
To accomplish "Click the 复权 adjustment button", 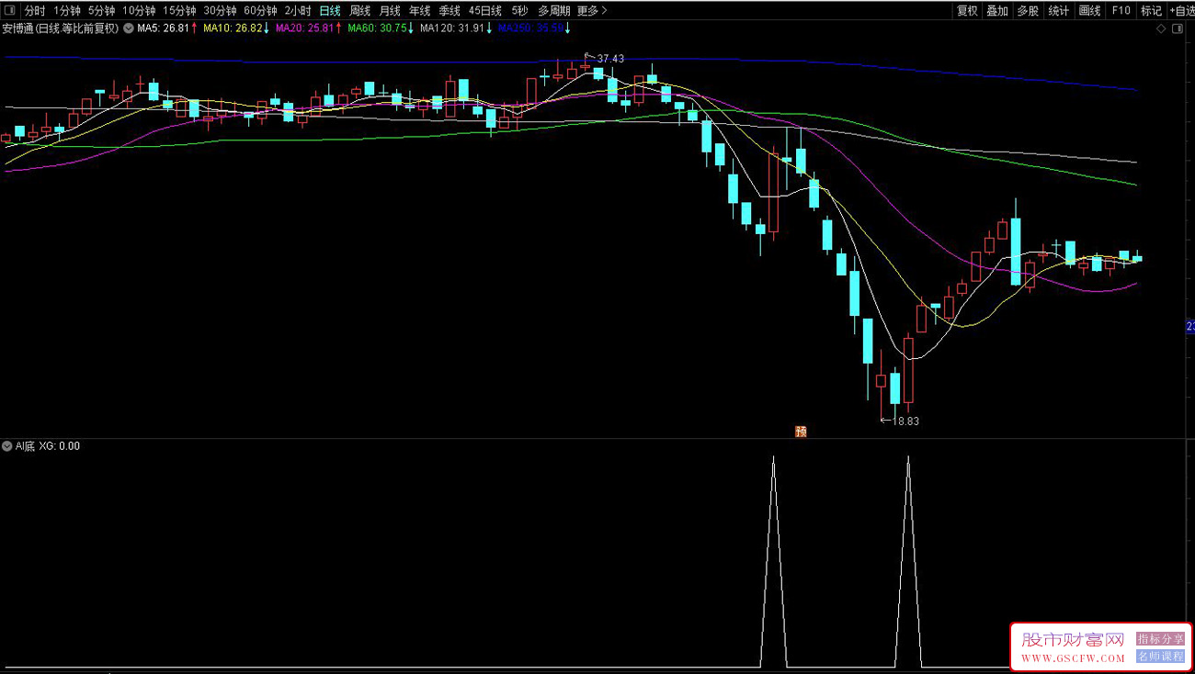I will [x=967, y=11].
